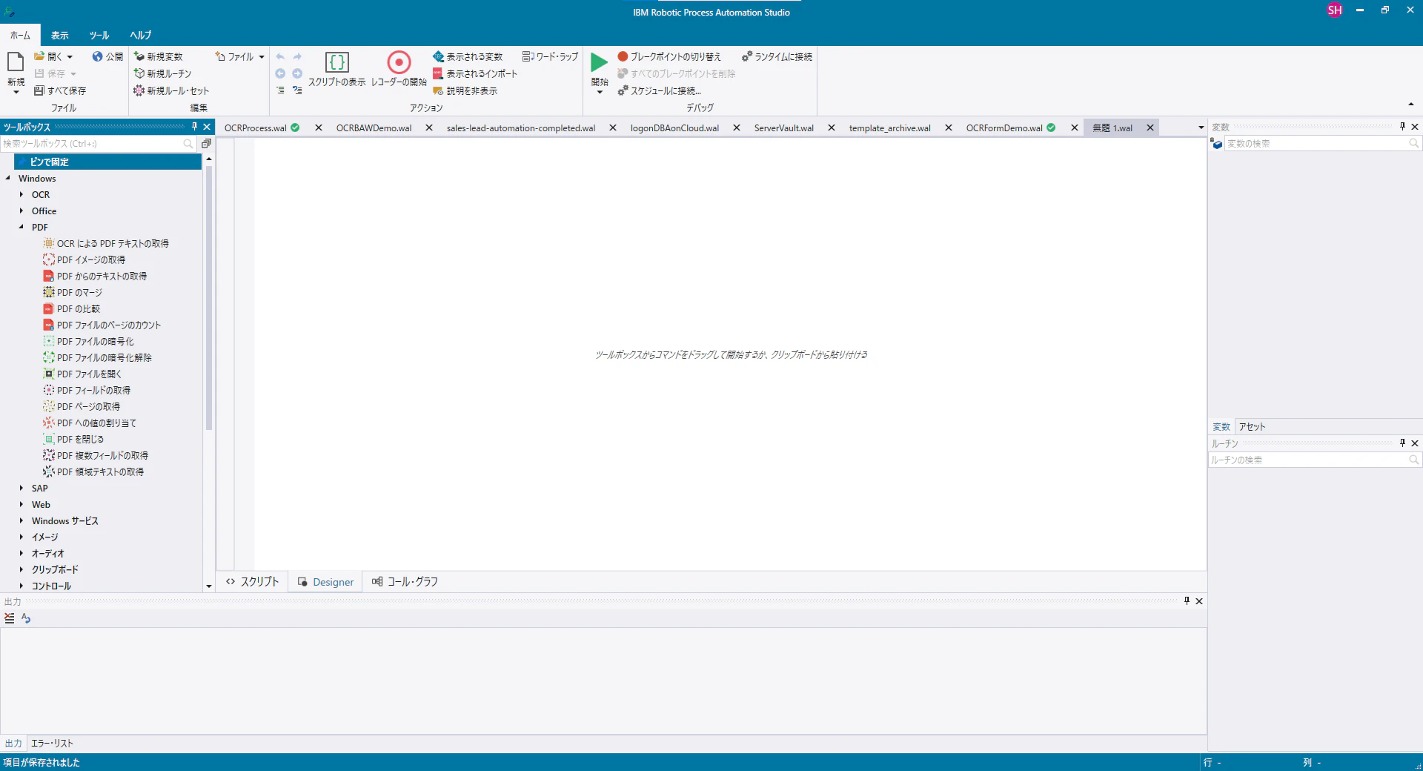Open 表示されるインポート (displayed imports)
This screenshot has width=1423, height=771.
pos(475,73)
